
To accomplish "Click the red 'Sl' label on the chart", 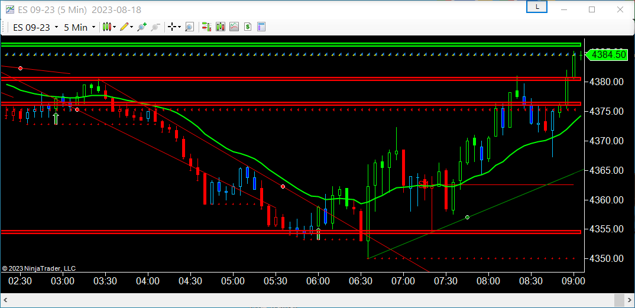I will (x=423, y=184).
